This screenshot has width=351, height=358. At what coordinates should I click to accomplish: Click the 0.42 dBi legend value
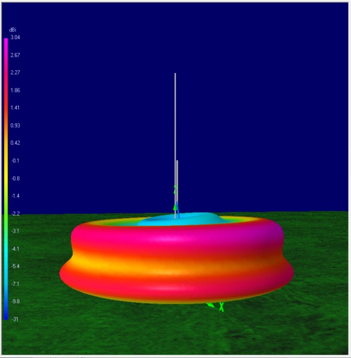pos(14,143)
